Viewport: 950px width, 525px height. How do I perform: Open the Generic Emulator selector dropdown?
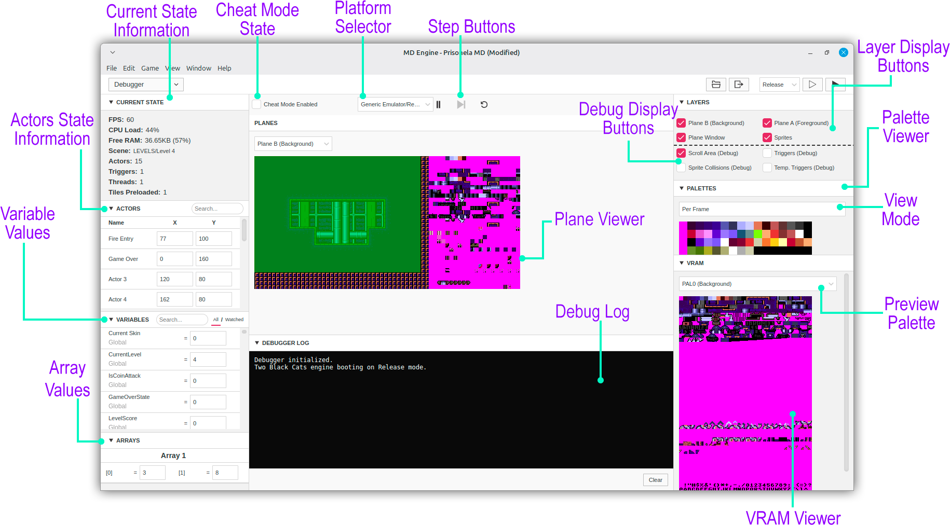[395, 104]
